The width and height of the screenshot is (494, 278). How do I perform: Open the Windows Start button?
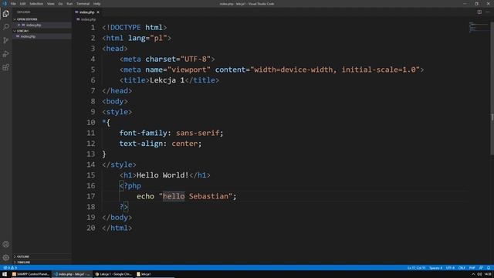coord(5,274)
